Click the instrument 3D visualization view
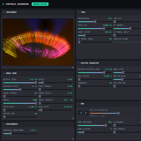Screen dimensions: 141x141 tap(38, 42)
